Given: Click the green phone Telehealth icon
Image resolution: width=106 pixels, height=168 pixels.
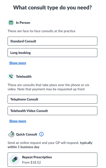Looking at the screenshot, I should [11, 76].
